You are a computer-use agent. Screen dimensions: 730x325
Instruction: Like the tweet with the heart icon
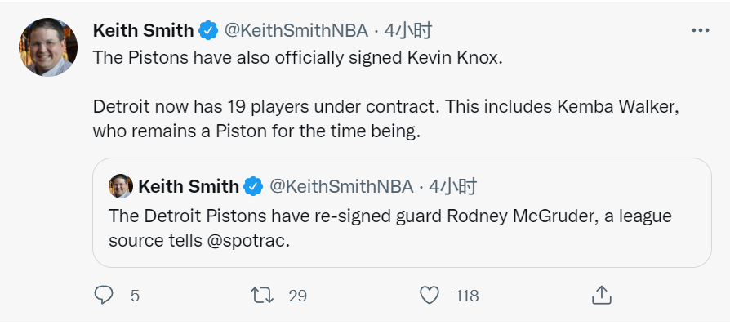click(x=430, y=296)
